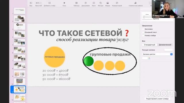
Task: Select slide 6 thumbnail in navigator
Action: pyautogui.click(x=20, y=50)
